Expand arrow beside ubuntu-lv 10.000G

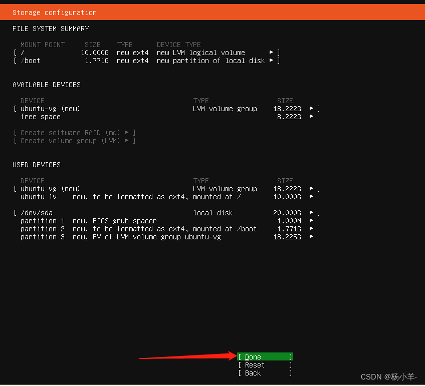click(x=311, y=197)
